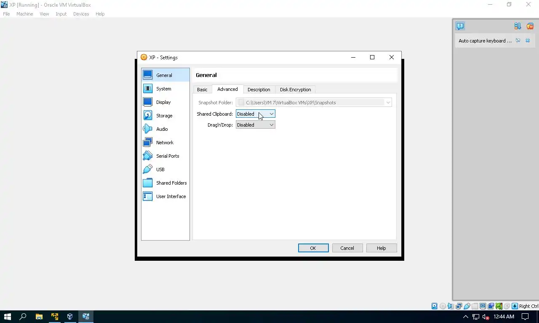Maximize the XP Settings dialog
The width and height of the screenshot is (539, 323).
tap(372, 57)
